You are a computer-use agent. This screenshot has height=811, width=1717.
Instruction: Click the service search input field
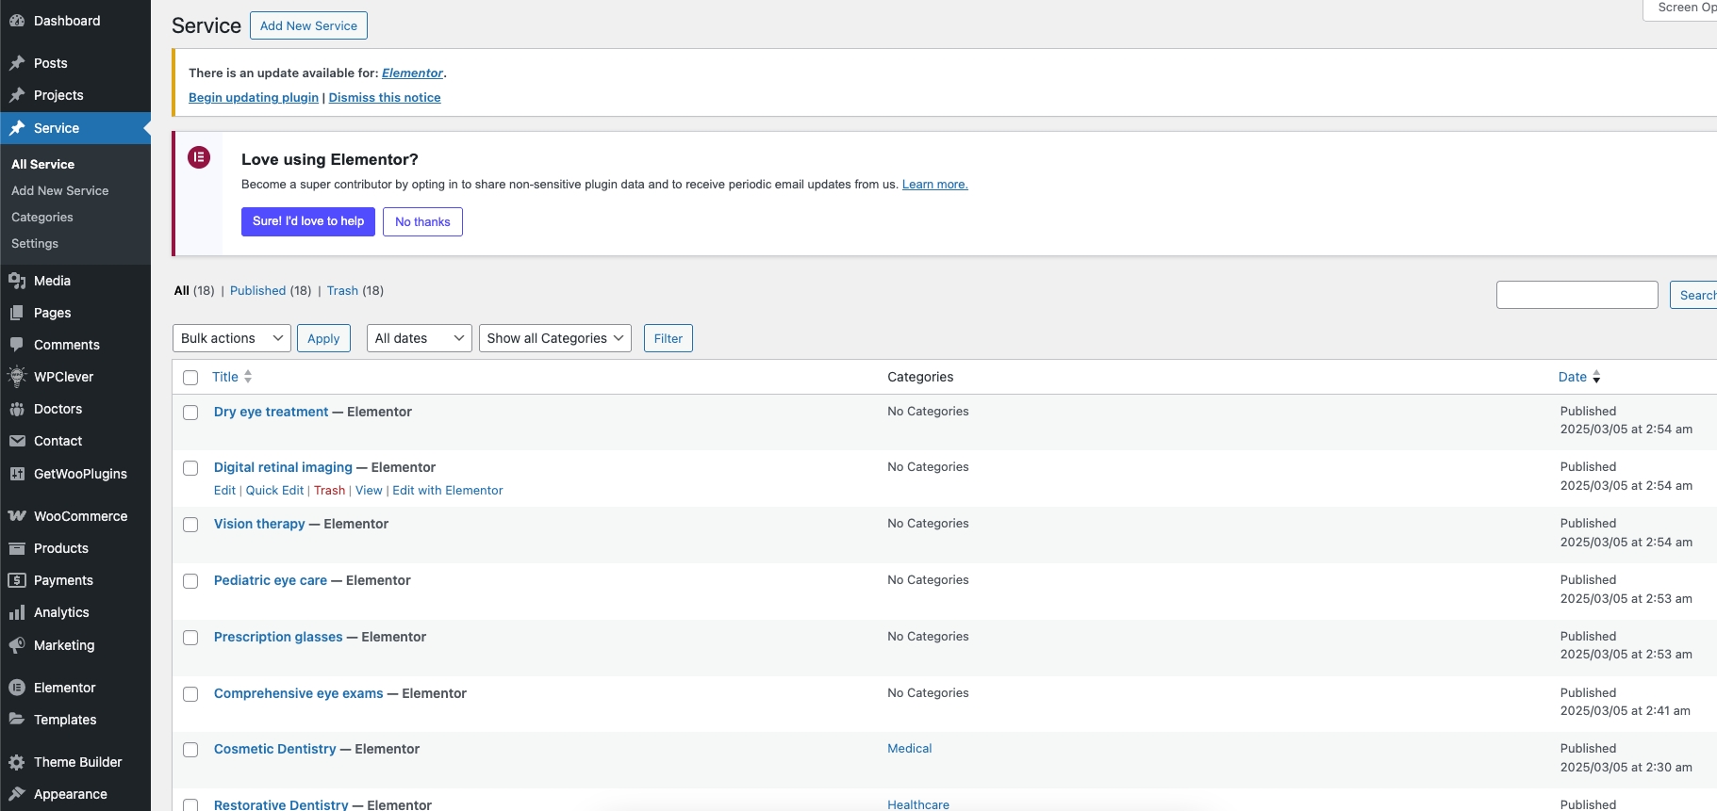[x=1577, y=295]
